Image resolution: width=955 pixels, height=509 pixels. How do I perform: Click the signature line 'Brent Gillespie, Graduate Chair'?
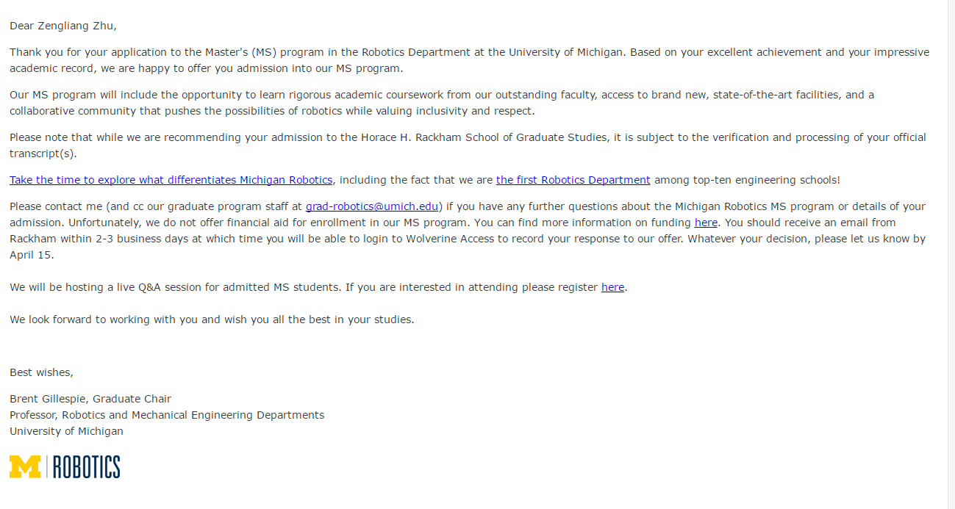point(90,399)
